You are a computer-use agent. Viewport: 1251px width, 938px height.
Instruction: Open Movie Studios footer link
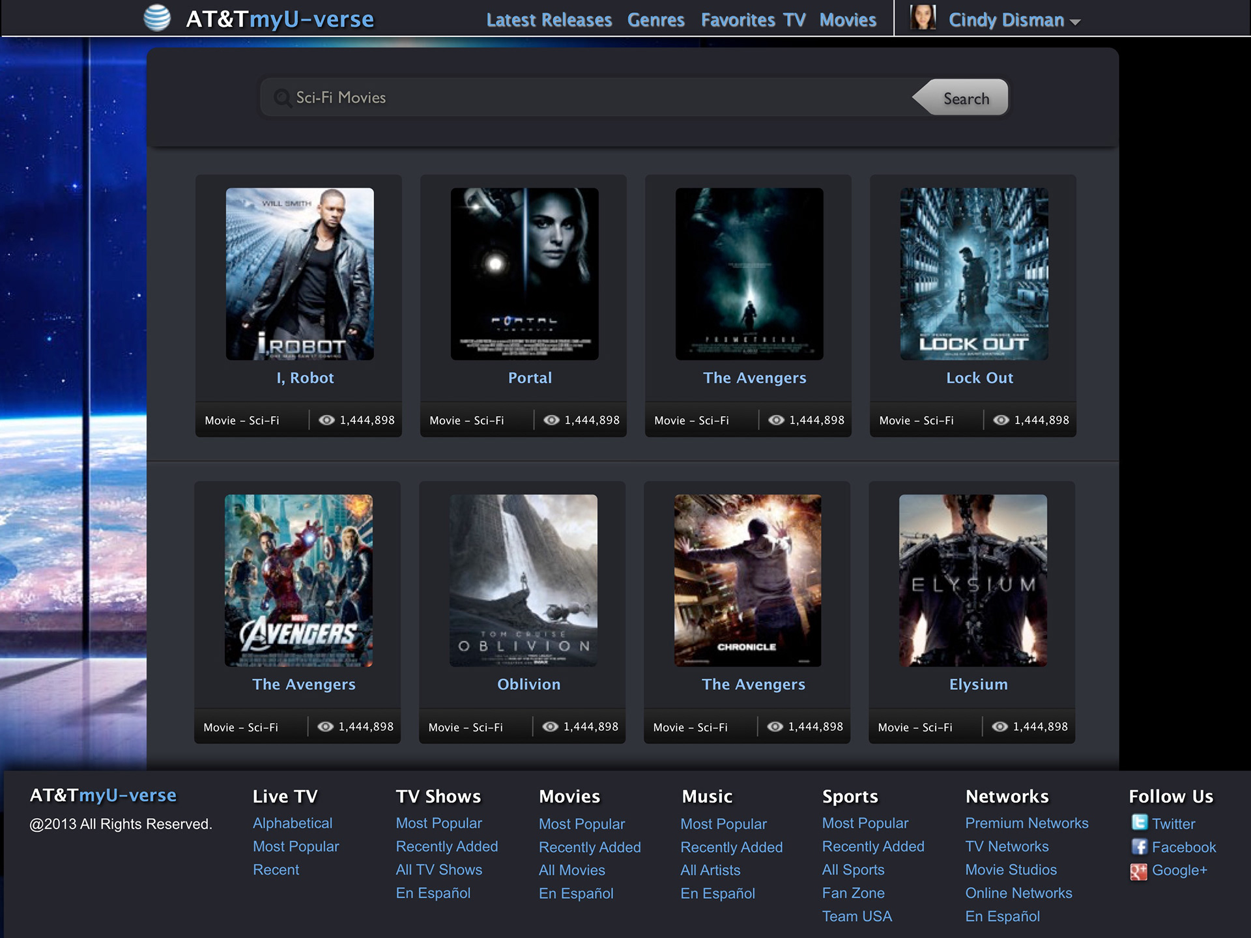pyautogui.click(x=1011, y=870)
